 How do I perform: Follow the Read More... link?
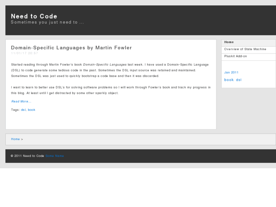coord(21,101)
